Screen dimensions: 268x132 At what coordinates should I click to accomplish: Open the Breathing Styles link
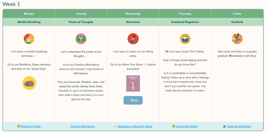(31, 126)
